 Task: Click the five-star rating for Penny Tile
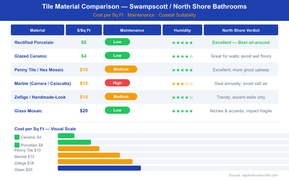click(182, 70)
